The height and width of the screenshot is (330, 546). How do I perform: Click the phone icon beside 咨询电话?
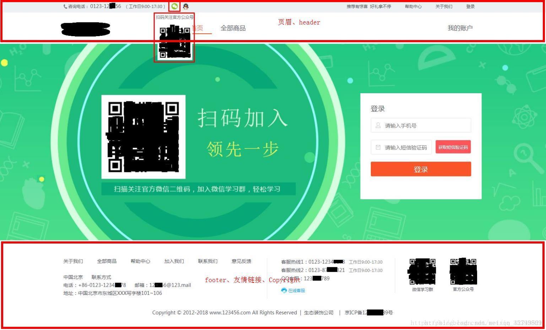click(x=65, y=6)
